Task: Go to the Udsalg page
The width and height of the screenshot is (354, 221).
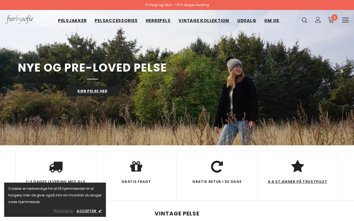Action: coord(247,21)
